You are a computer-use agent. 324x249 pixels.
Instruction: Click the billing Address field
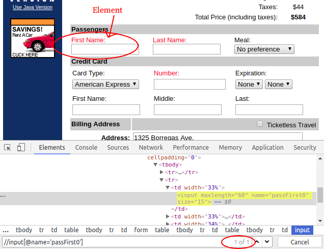click(218, 136)
